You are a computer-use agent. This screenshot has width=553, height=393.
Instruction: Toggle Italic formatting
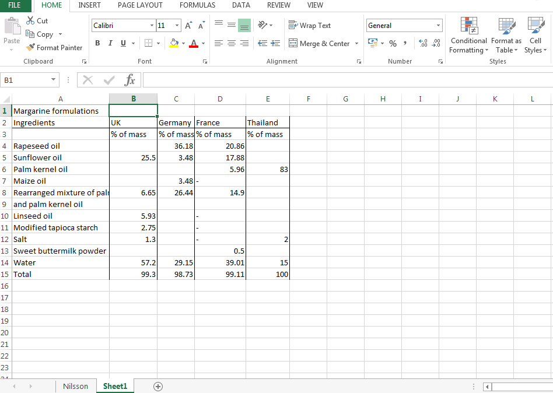tap(110, 43)
